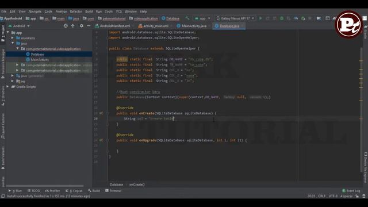Collapse the java folder arrow
Screen dimensions: 368x207
[x=13, y=43]
